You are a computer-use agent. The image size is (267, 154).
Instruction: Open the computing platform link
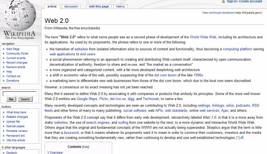pos(237,49)
